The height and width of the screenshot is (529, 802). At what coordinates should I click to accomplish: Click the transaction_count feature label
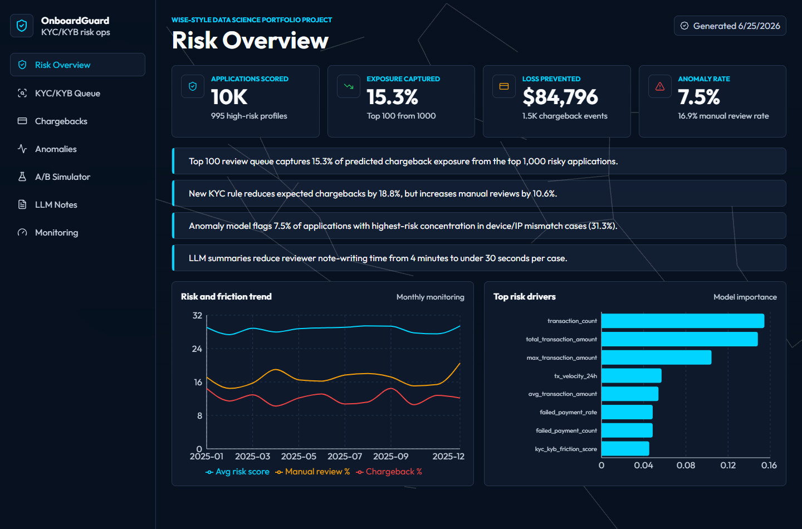[572, 321]
